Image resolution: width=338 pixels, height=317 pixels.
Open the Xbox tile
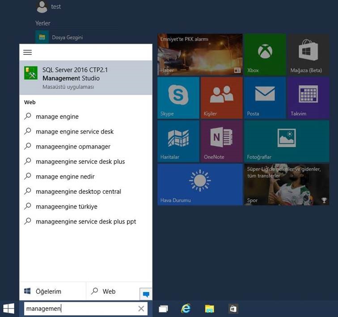click(x=265, y=54)
